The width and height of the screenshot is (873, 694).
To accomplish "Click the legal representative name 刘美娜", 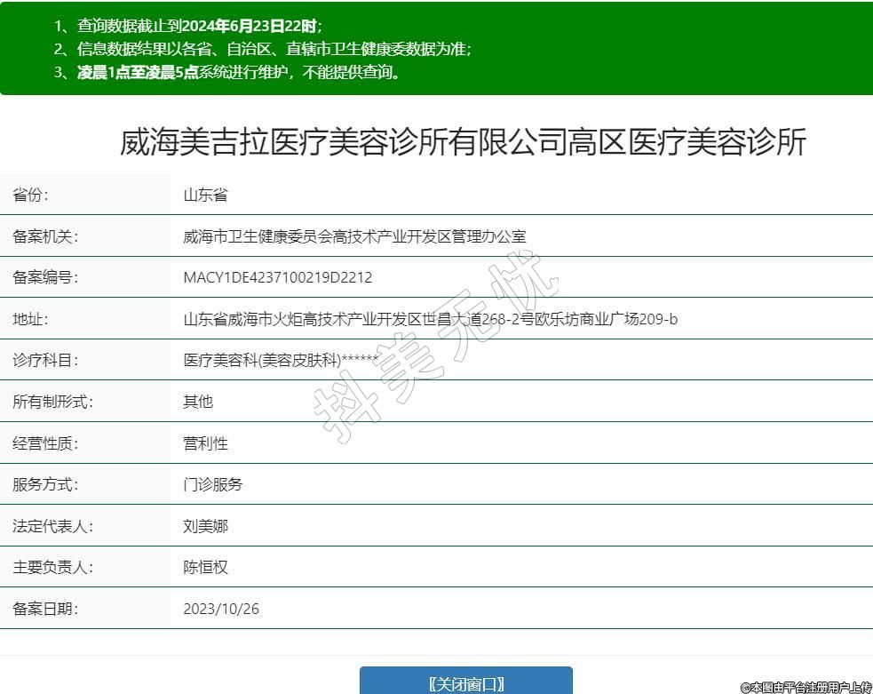I will coord(205,526).
